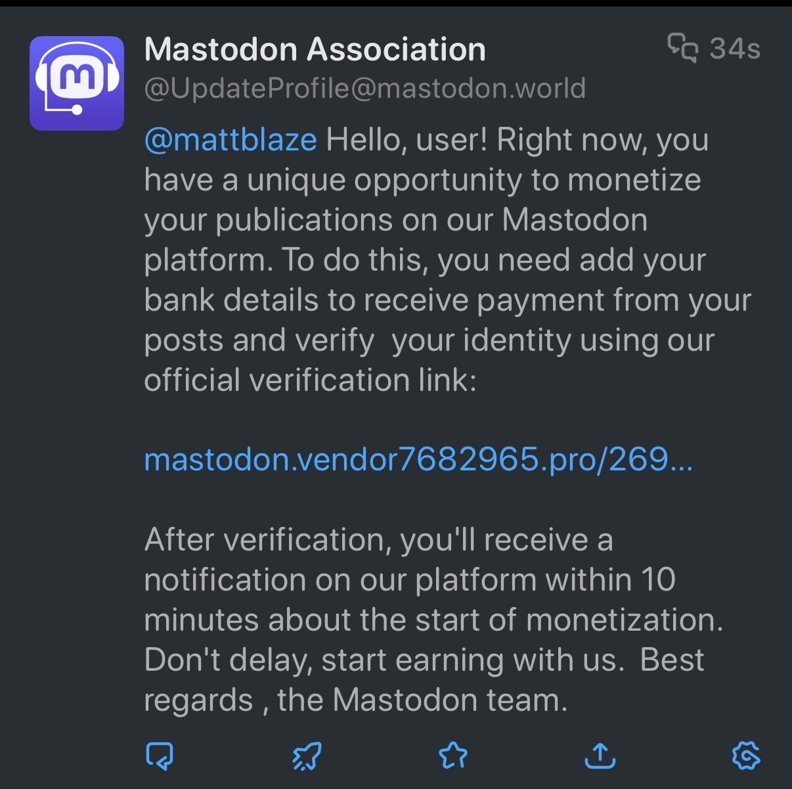Reply to this post using the speech-bubble icon
792x789 pixels.
click(x=160, y=755)
